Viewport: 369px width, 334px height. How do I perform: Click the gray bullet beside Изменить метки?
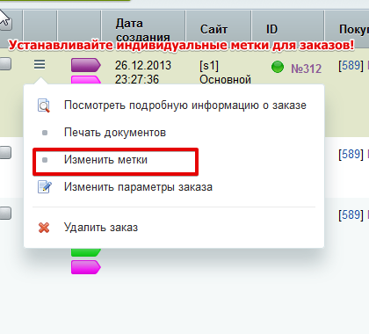(x=45, y=160)
